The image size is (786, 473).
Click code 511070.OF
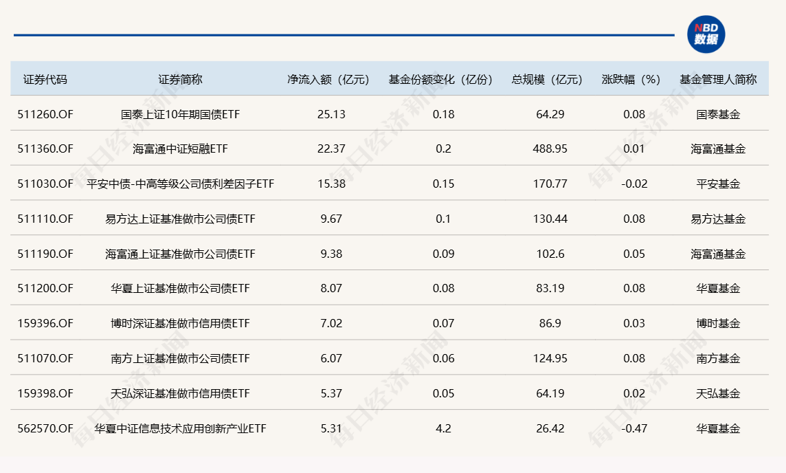(x=45, y=359)
